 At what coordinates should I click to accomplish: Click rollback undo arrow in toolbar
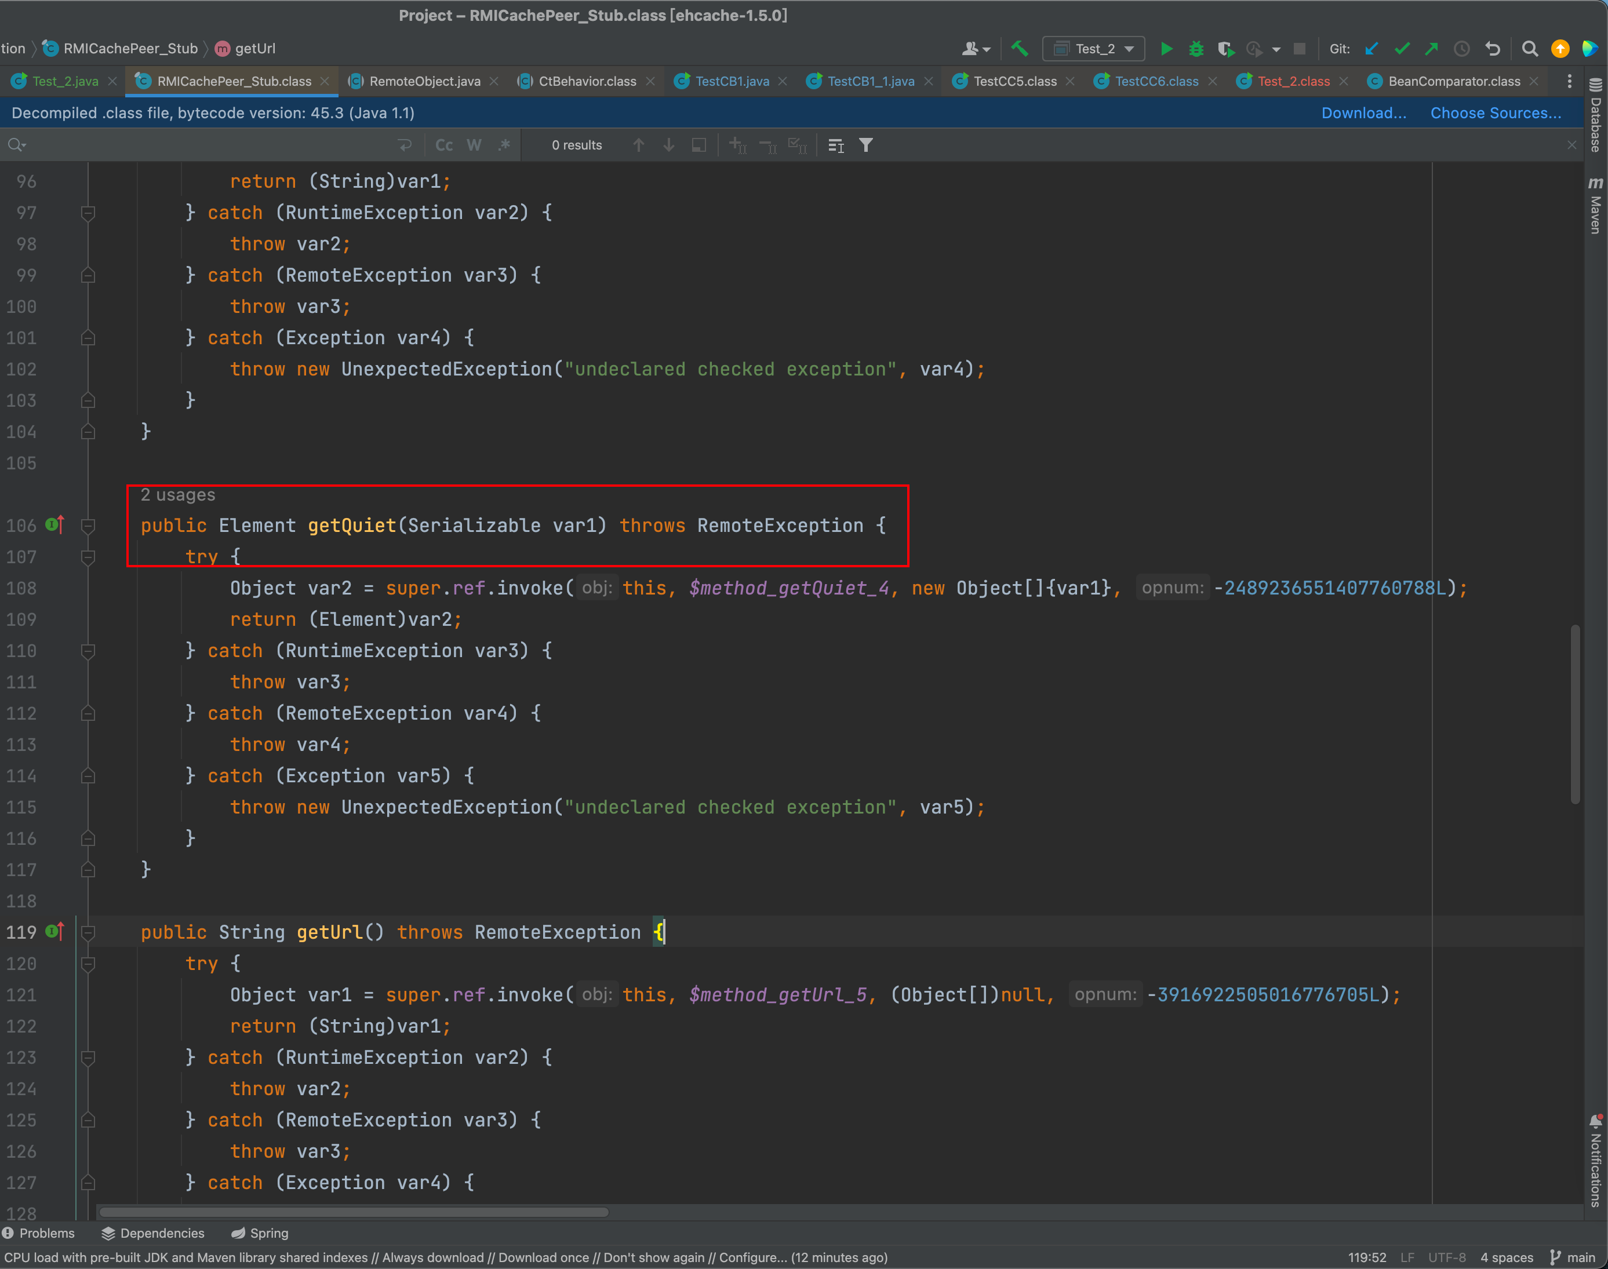[x=1492, y=49]
